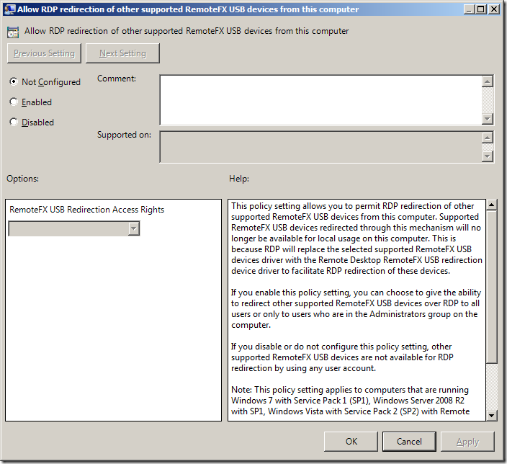Click the Comment box scroll down arrow

(x=488, y=119)
